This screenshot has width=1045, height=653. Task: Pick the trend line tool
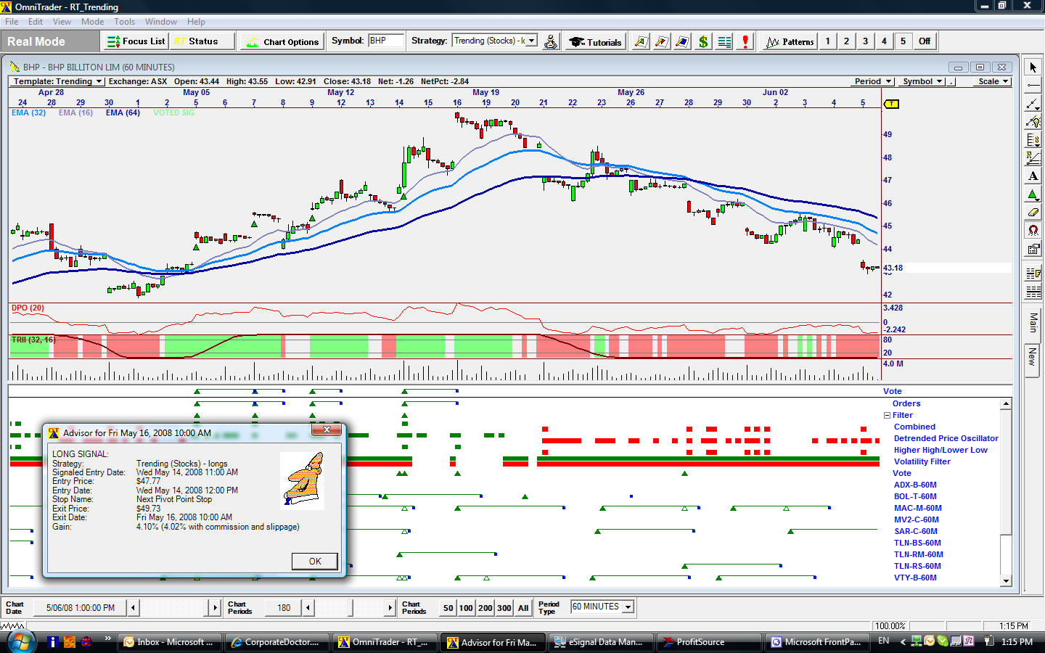pyautogui.click(x=1033, y=104)
